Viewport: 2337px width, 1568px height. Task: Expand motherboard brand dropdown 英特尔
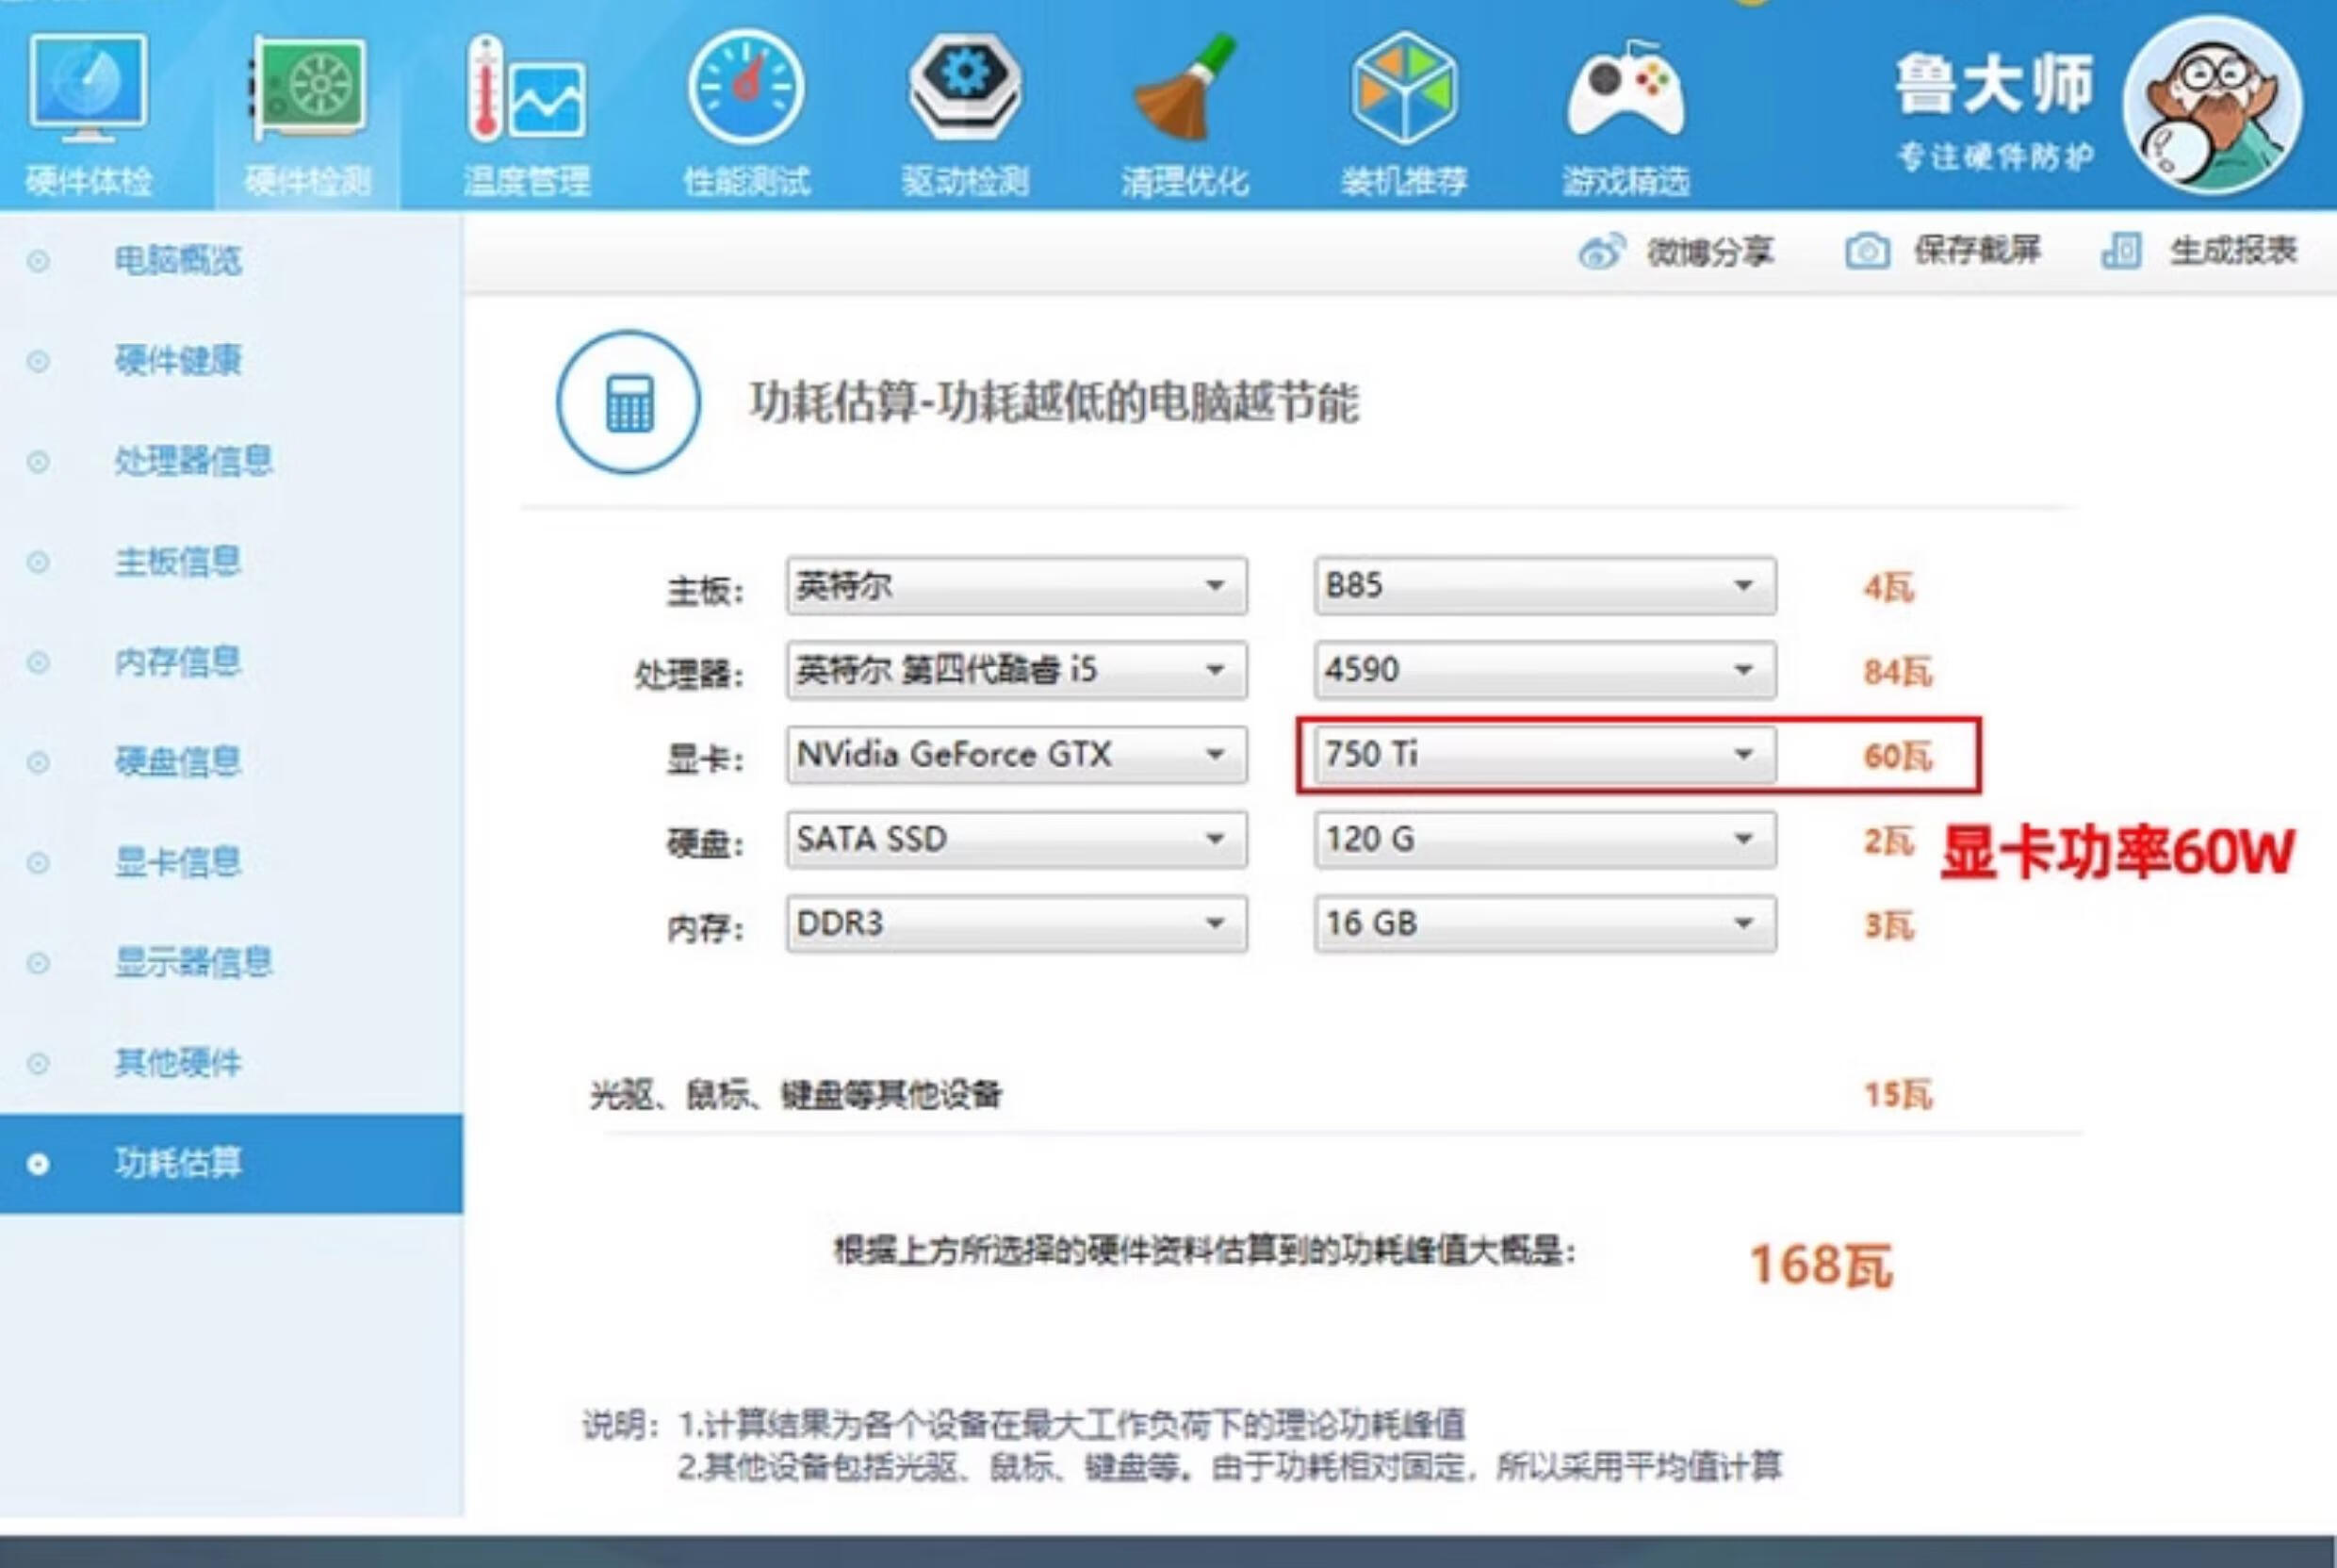tap(1016, 585)
